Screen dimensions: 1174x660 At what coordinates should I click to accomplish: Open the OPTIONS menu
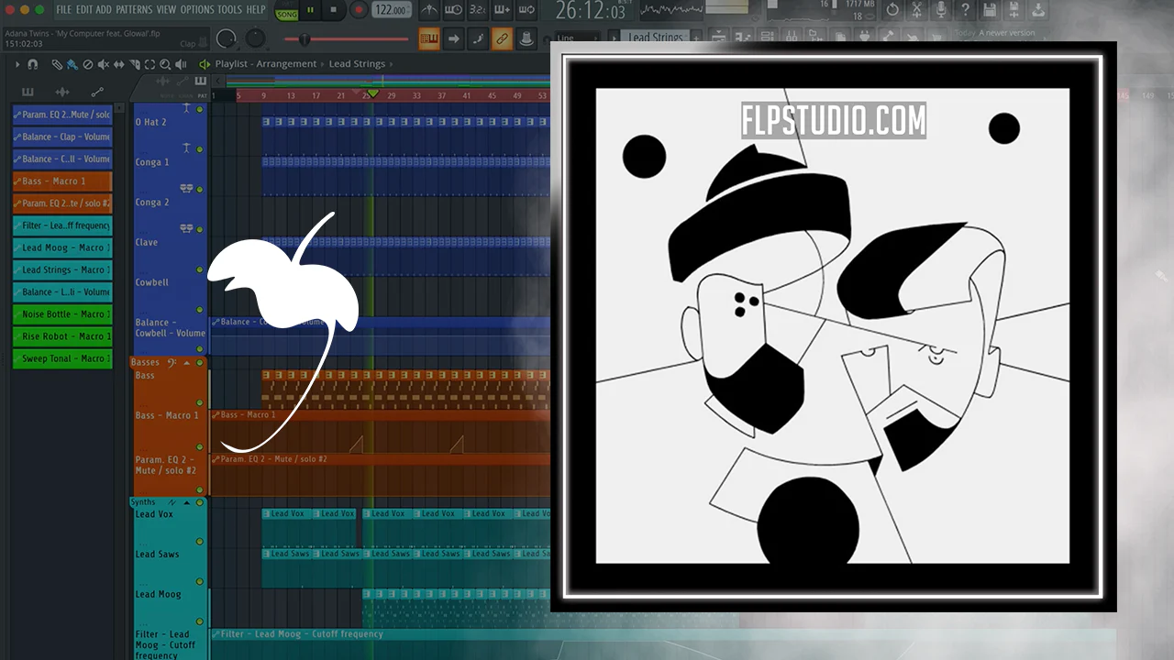pos(197,10)
